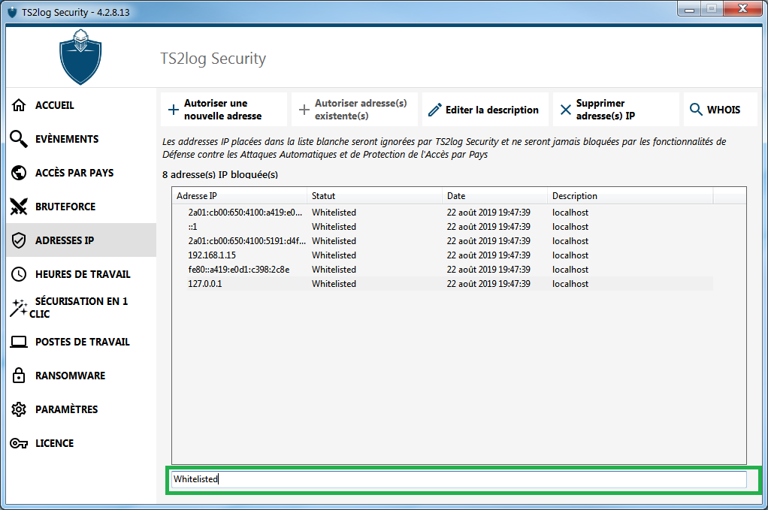Open the Ransomware section
The image size is (768, 510).
pyautogui.click(x=81, y=376)
